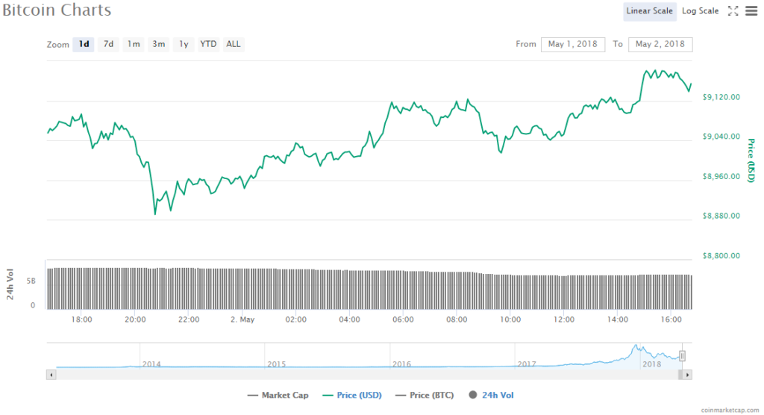Click the navigator range handle near 2018
Viewport: 764px width, 415px height.
681,356
